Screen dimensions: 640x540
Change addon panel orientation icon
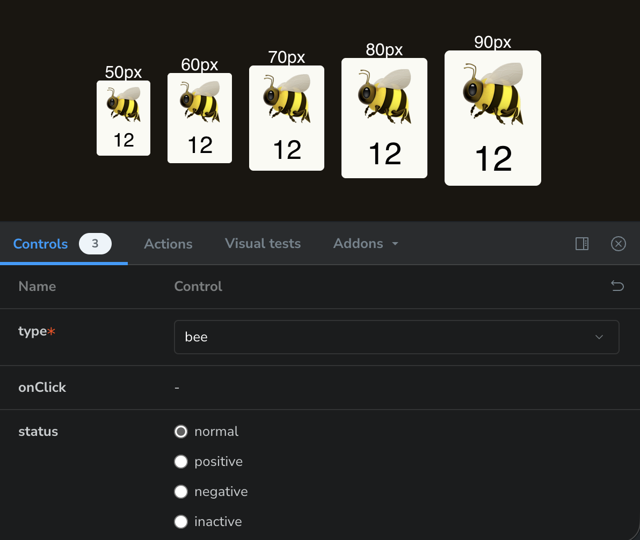tap(581, 244)
